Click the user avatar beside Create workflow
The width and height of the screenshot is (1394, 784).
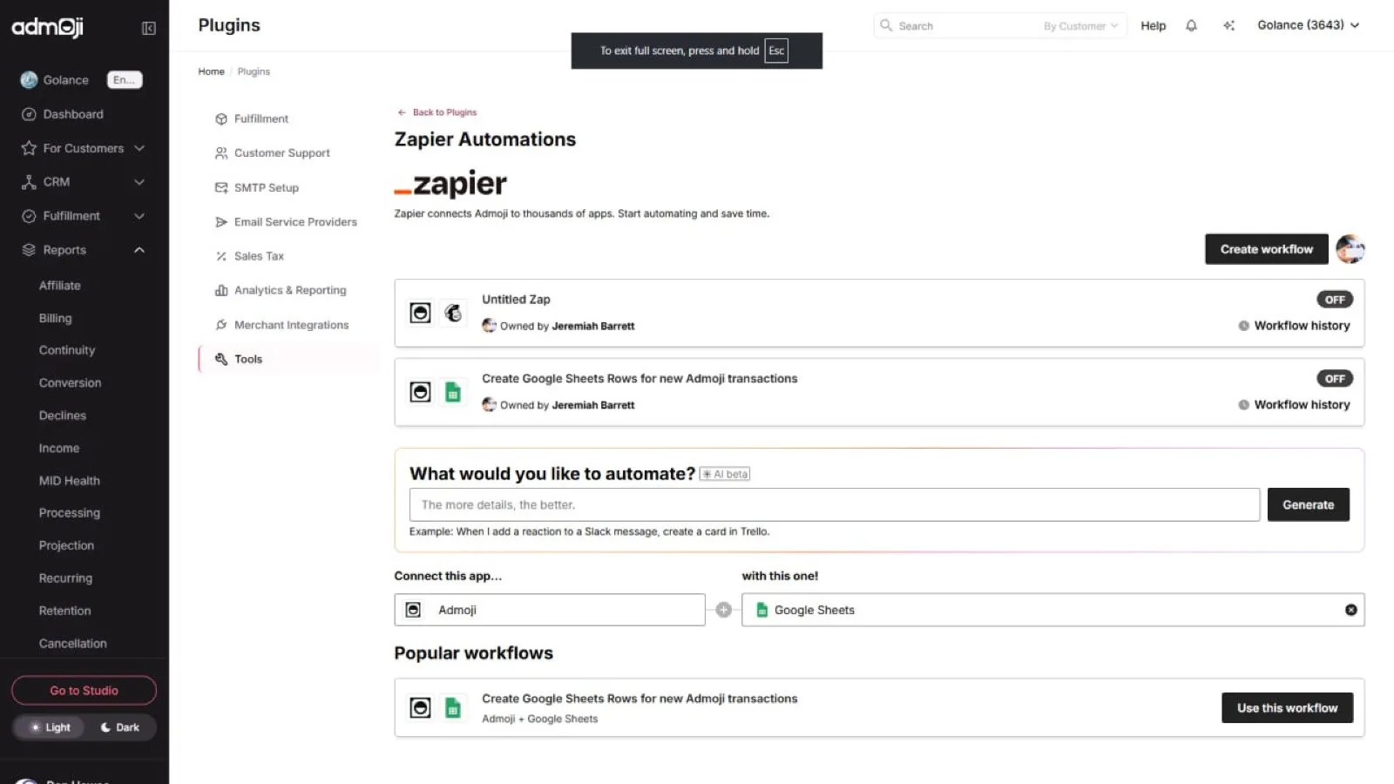[x=1350, y=249]
